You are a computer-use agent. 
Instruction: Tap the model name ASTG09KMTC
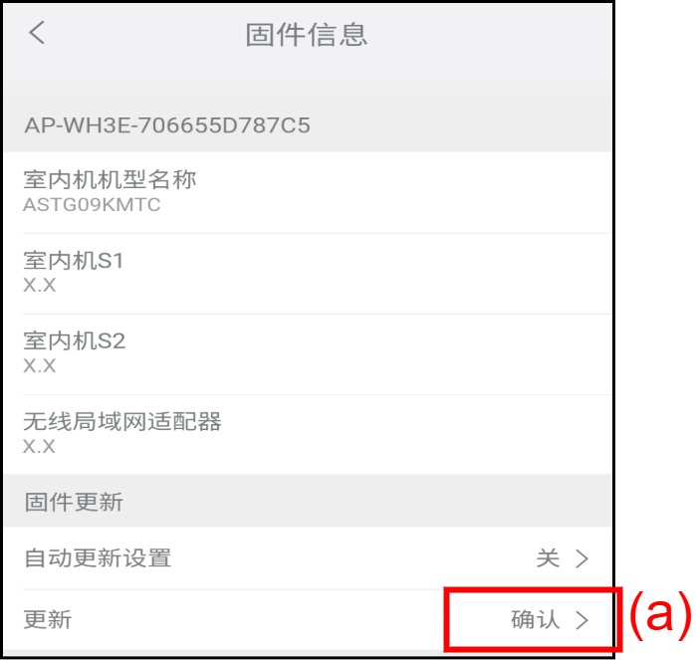(x=92, y=205)
